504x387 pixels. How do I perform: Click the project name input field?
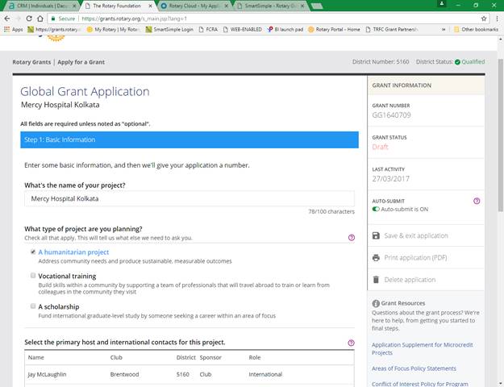190,198
